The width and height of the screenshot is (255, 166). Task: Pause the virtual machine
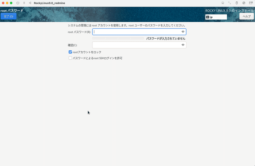click(24, 3)
